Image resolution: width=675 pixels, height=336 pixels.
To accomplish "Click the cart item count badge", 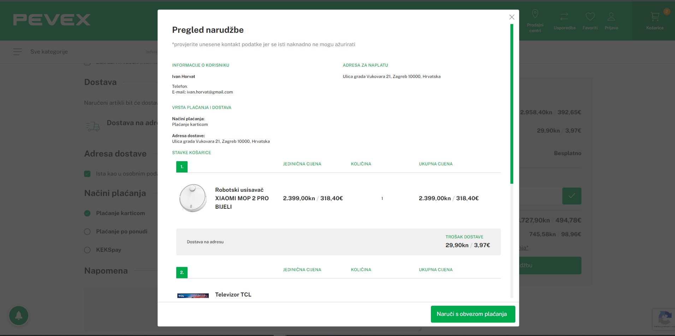I will 667,12.
